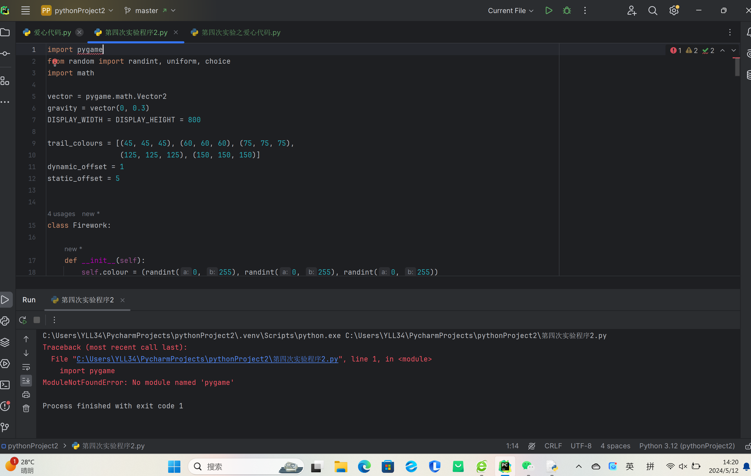Click the taskbar search box
Image resolution: width=751 pixels, height=476 pixels.
246,467
